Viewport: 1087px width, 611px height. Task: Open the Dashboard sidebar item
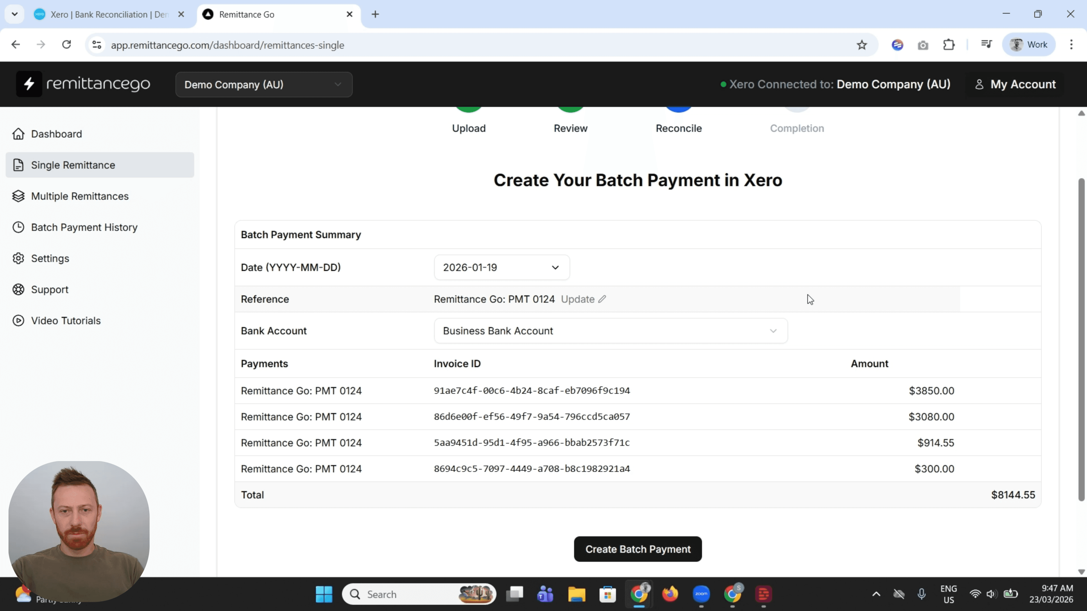coord(100,134)
